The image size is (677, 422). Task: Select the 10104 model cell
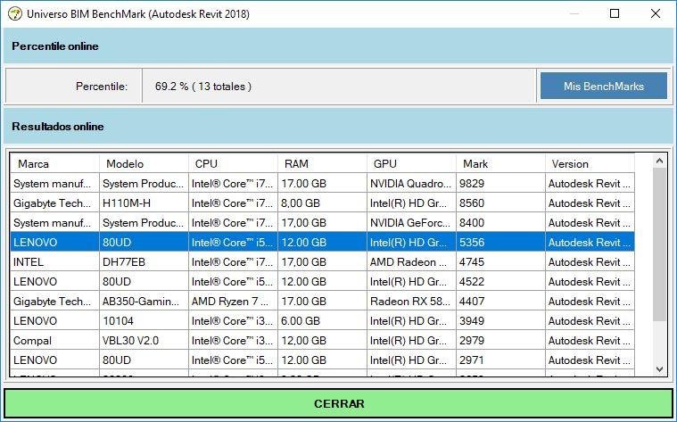pos(144,320)
